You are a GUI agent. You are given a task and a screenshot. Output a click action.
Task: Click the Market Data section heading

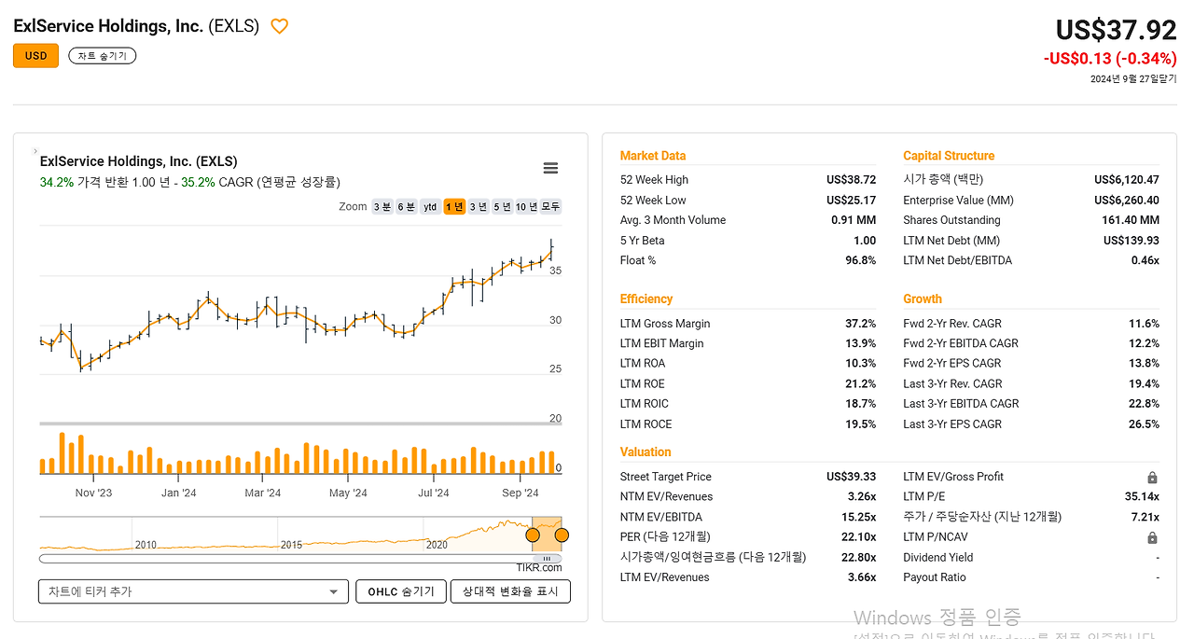(653, 156)
